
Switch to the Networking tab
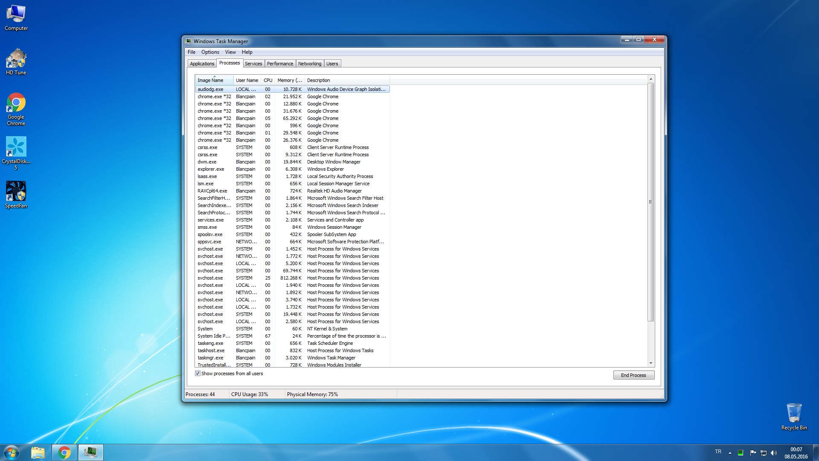[x=310, y=64]
